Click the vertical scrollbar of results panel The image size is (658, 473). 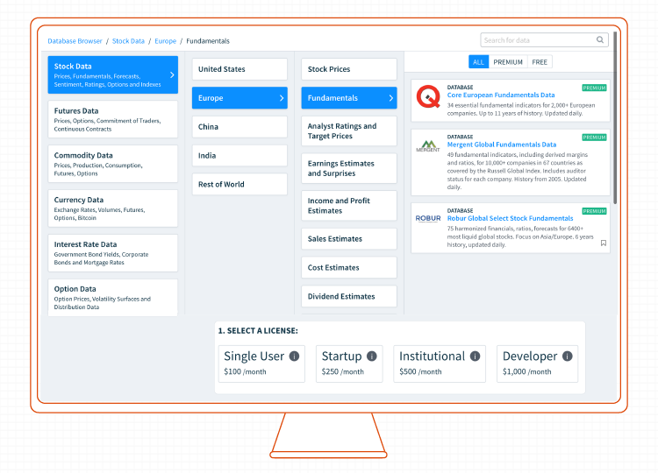(x=615, y=117)
